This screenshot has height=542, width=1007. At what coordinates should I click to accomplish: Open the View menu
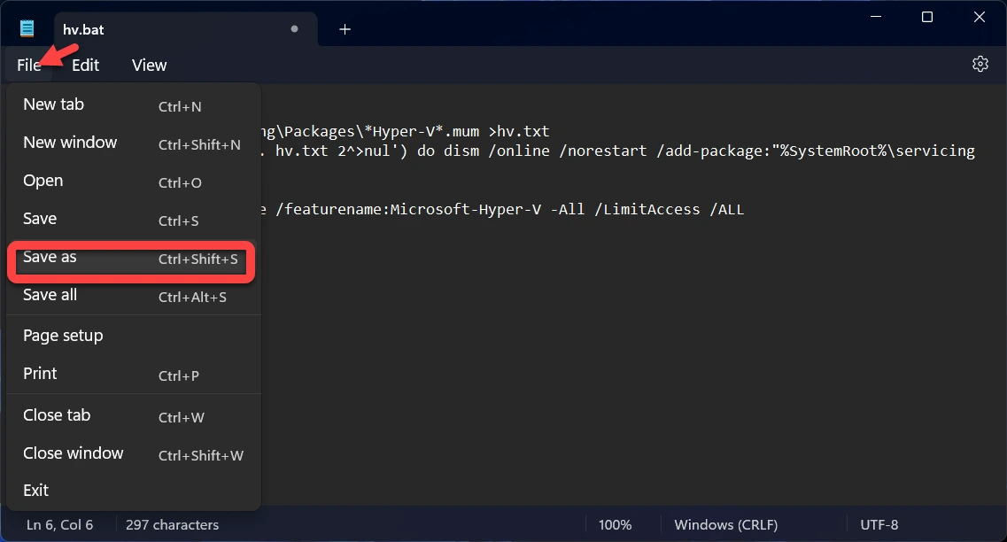[x=149, y=65]
